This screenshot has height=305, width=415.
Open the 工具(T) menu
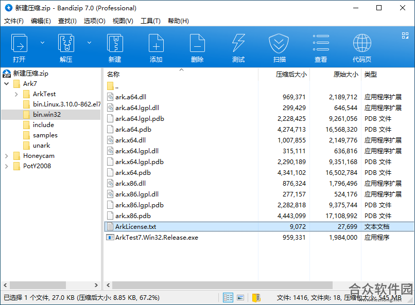[x=150, y=21]
